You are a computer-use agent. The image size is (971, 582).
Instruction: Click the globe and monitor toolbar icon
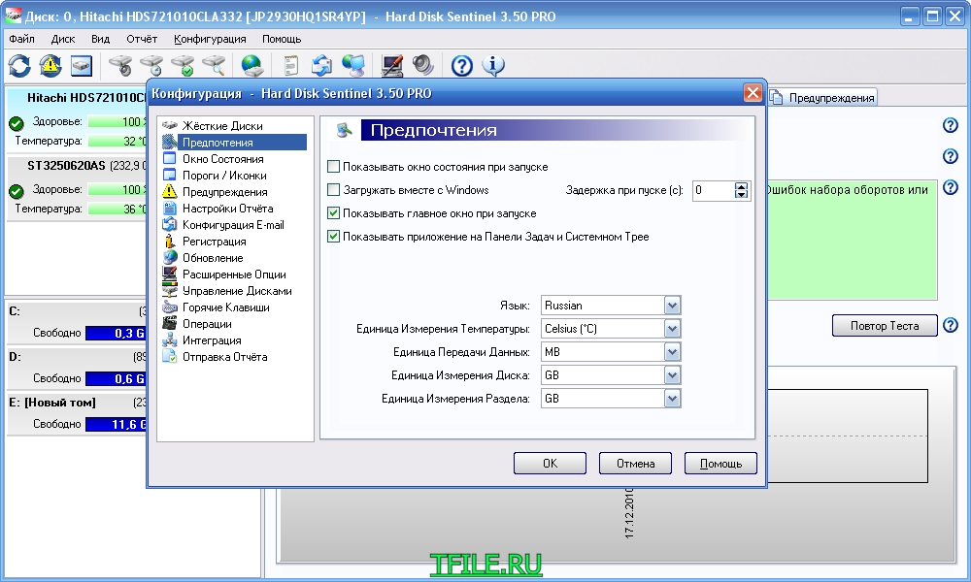tap(353, 65)
